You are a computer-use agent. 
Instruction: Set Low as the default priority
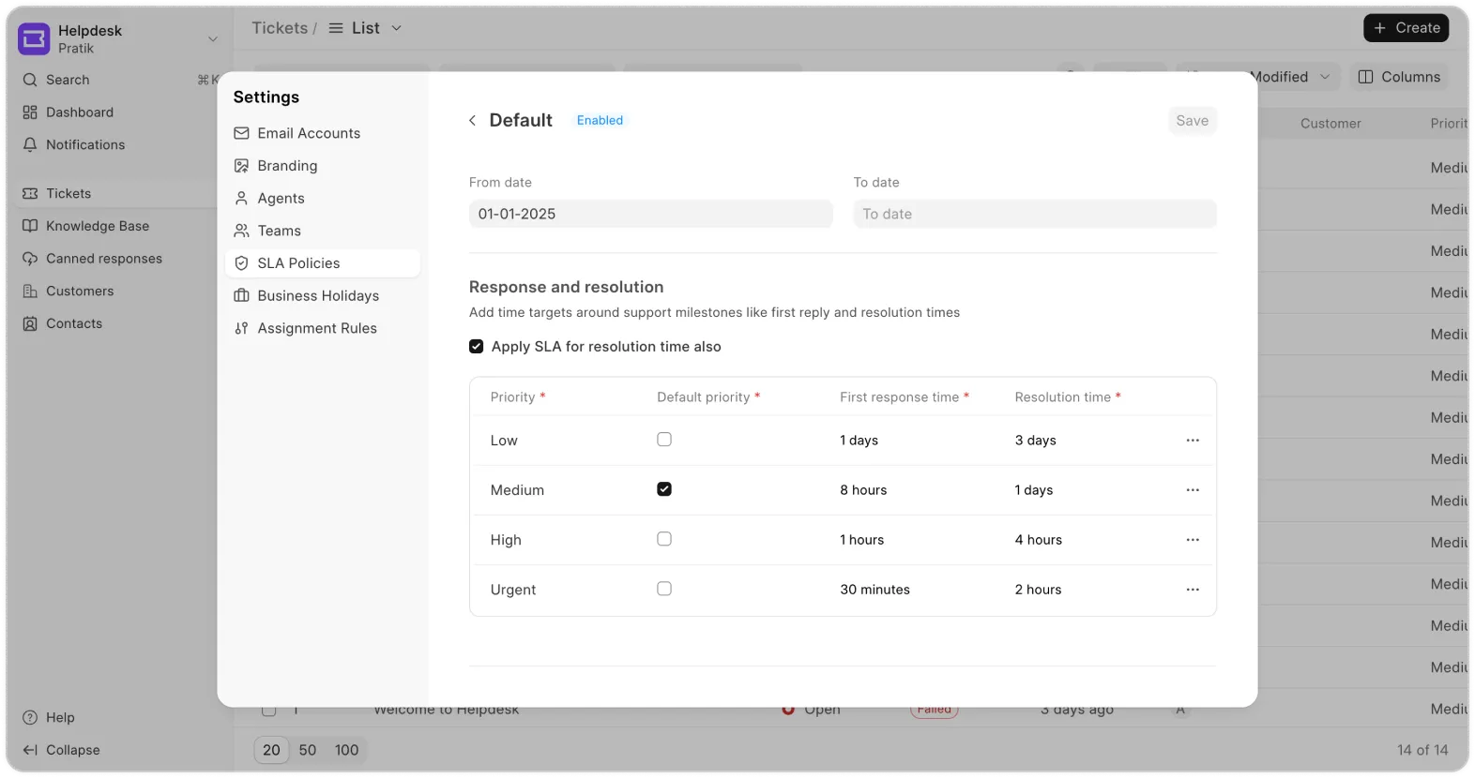[664, 440]
